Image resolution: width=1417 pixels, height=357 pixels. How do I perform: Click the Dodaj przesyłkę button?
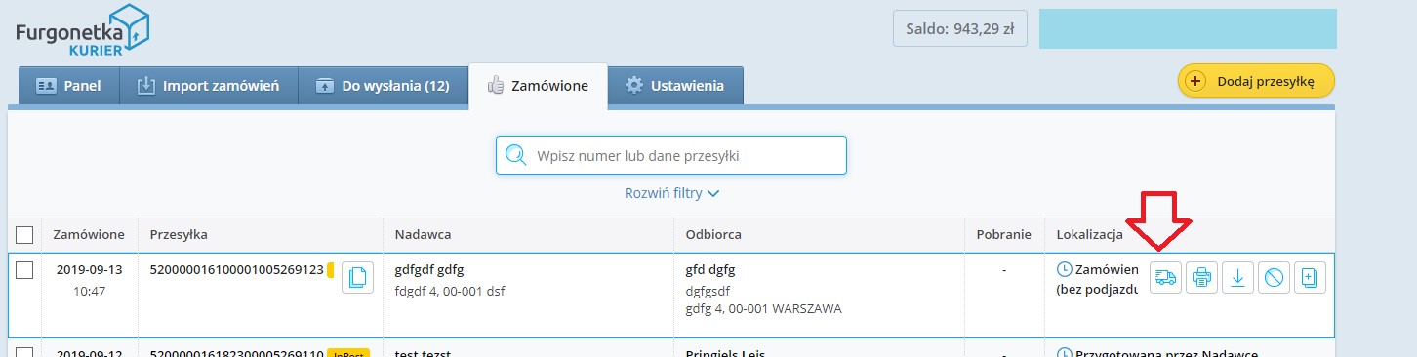tap(1256, 82)
